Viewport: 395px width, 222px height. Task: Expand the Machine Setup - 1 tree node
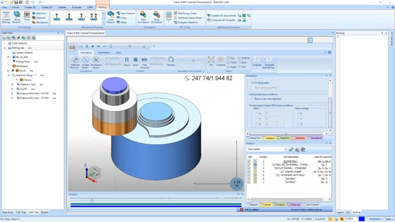9,75
